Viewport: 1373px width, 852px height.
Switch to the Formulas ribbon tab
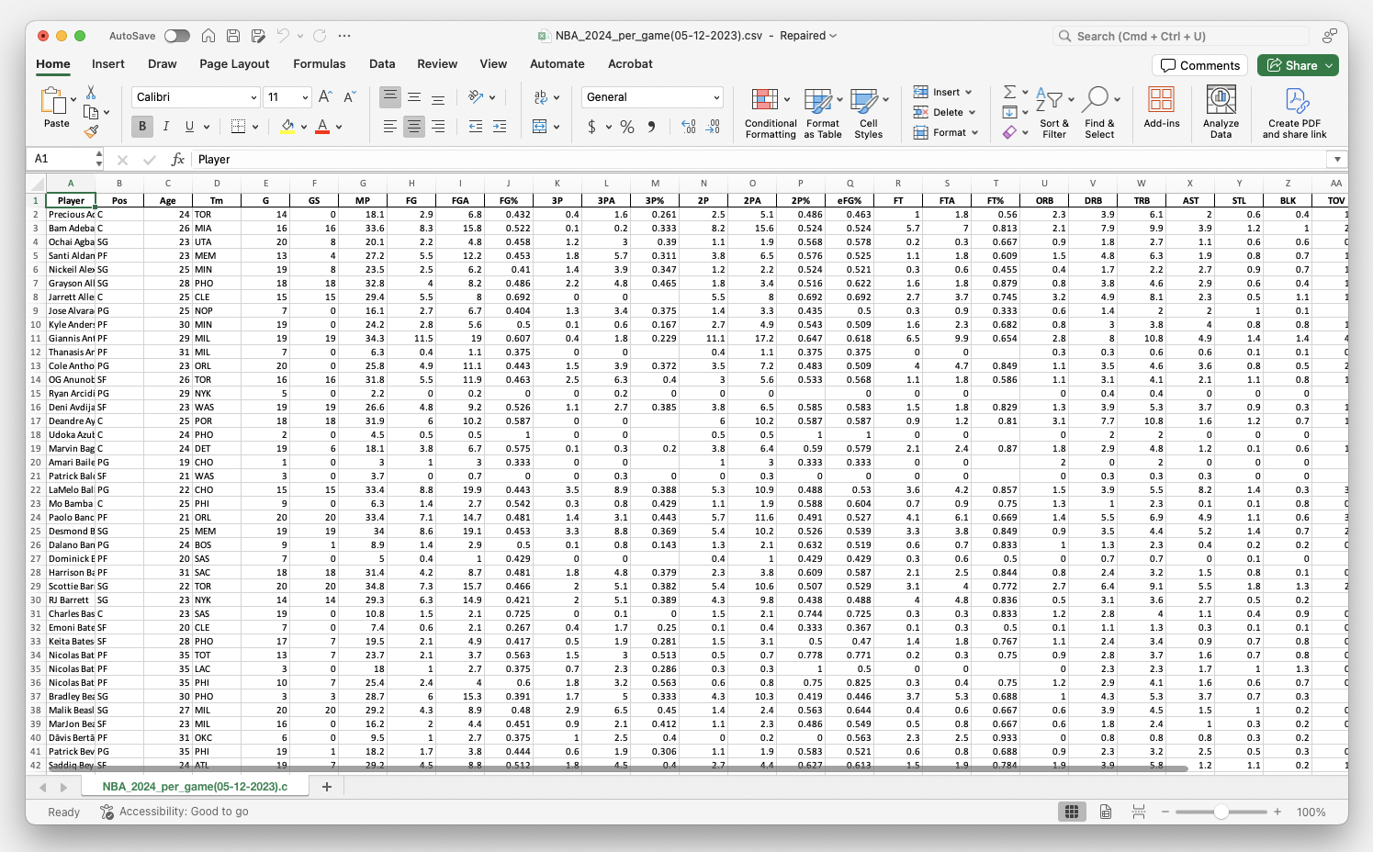click(x=319, y=63)
